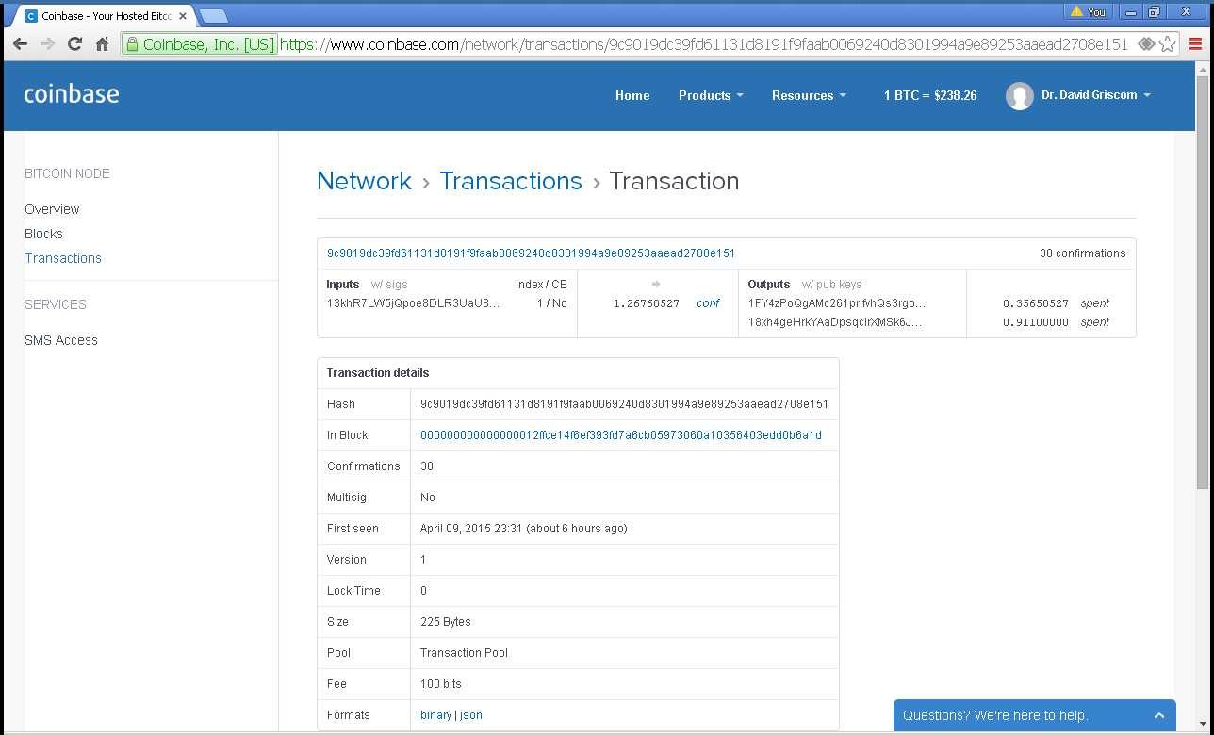
Task: Click the 38 confirmations text
Action: pyautogui.click(x=1082, y=253)
